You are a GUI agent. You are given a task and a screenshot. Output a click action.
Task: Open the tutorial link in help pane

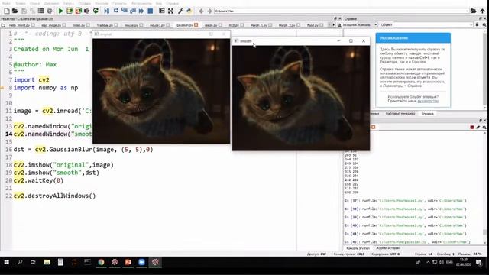[x=428, y=101]
